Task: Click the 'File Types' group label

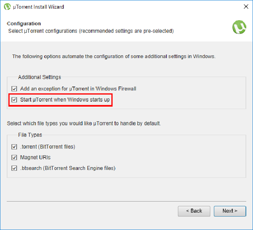Action: tap(30, 135)
